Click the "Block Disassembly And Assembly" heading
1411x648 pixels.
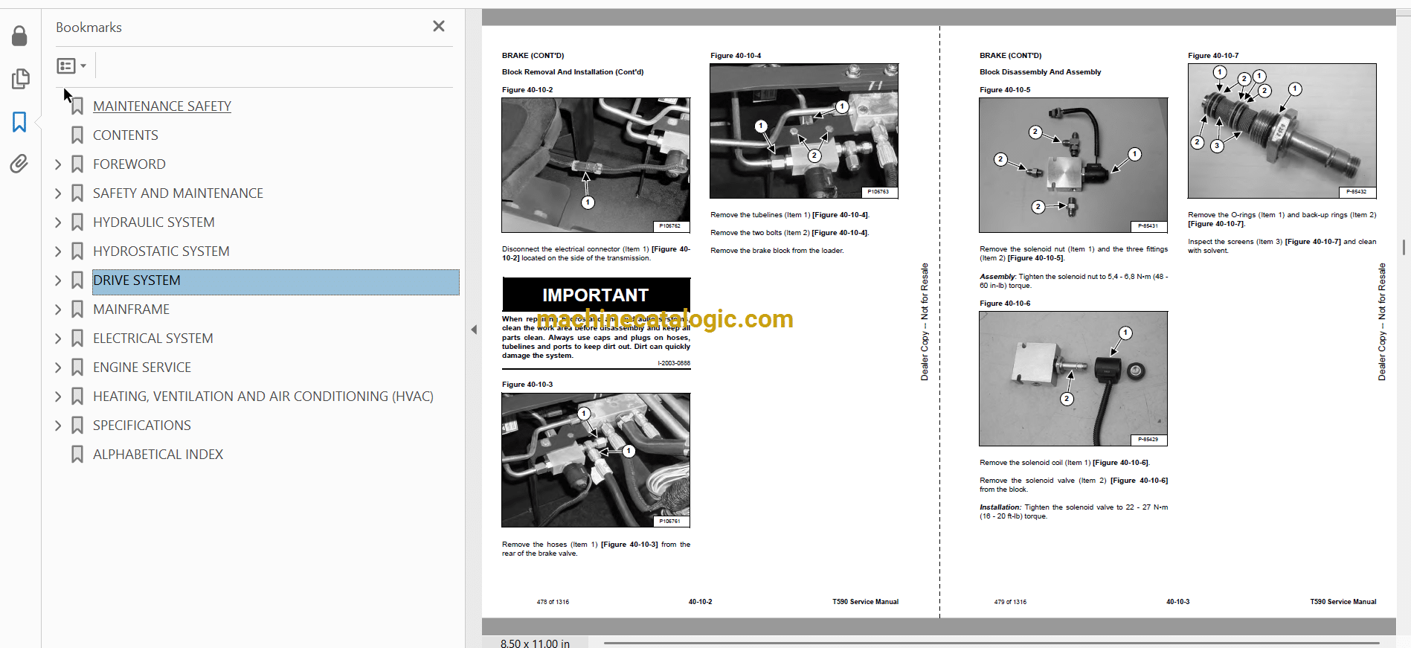tap(1040, 72)
